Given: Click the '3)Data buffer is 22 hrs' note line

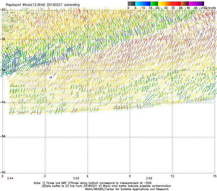Looking at the screenshot, I should [106, 186].
